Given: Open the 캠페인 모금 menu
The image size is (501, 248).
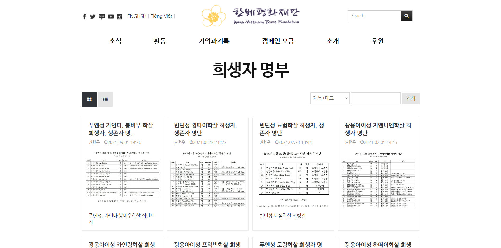Looking at the screenshot, I should coord(278,41).
